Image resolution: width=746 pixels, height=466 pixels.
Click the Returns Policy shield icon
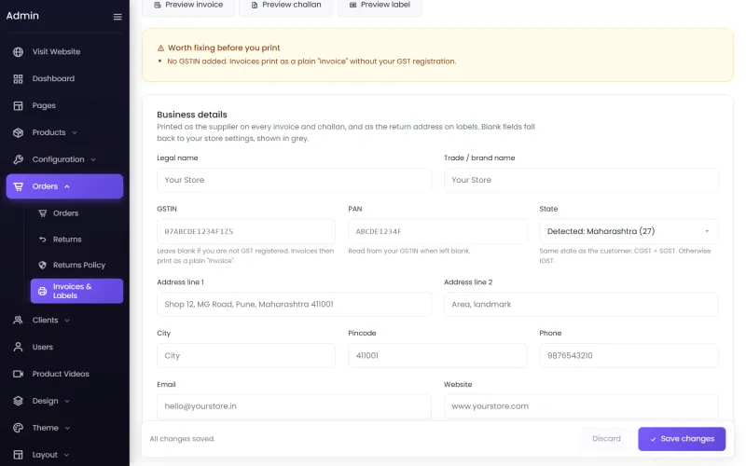point(42,265)
